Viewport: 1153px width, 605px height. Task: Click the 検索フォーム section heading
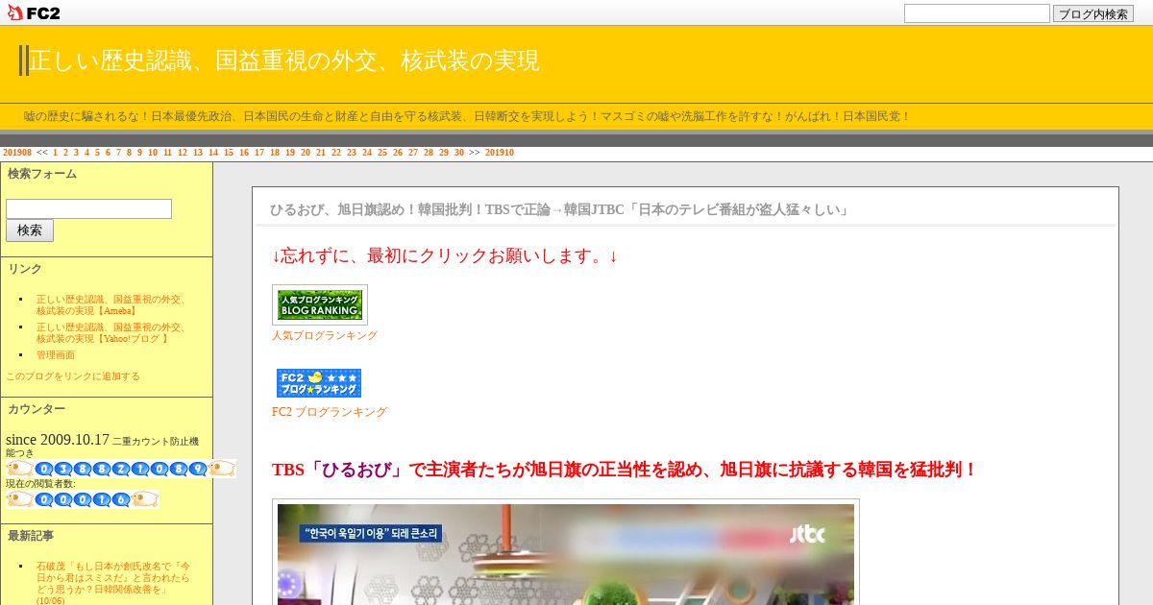[x=42, y=174]
